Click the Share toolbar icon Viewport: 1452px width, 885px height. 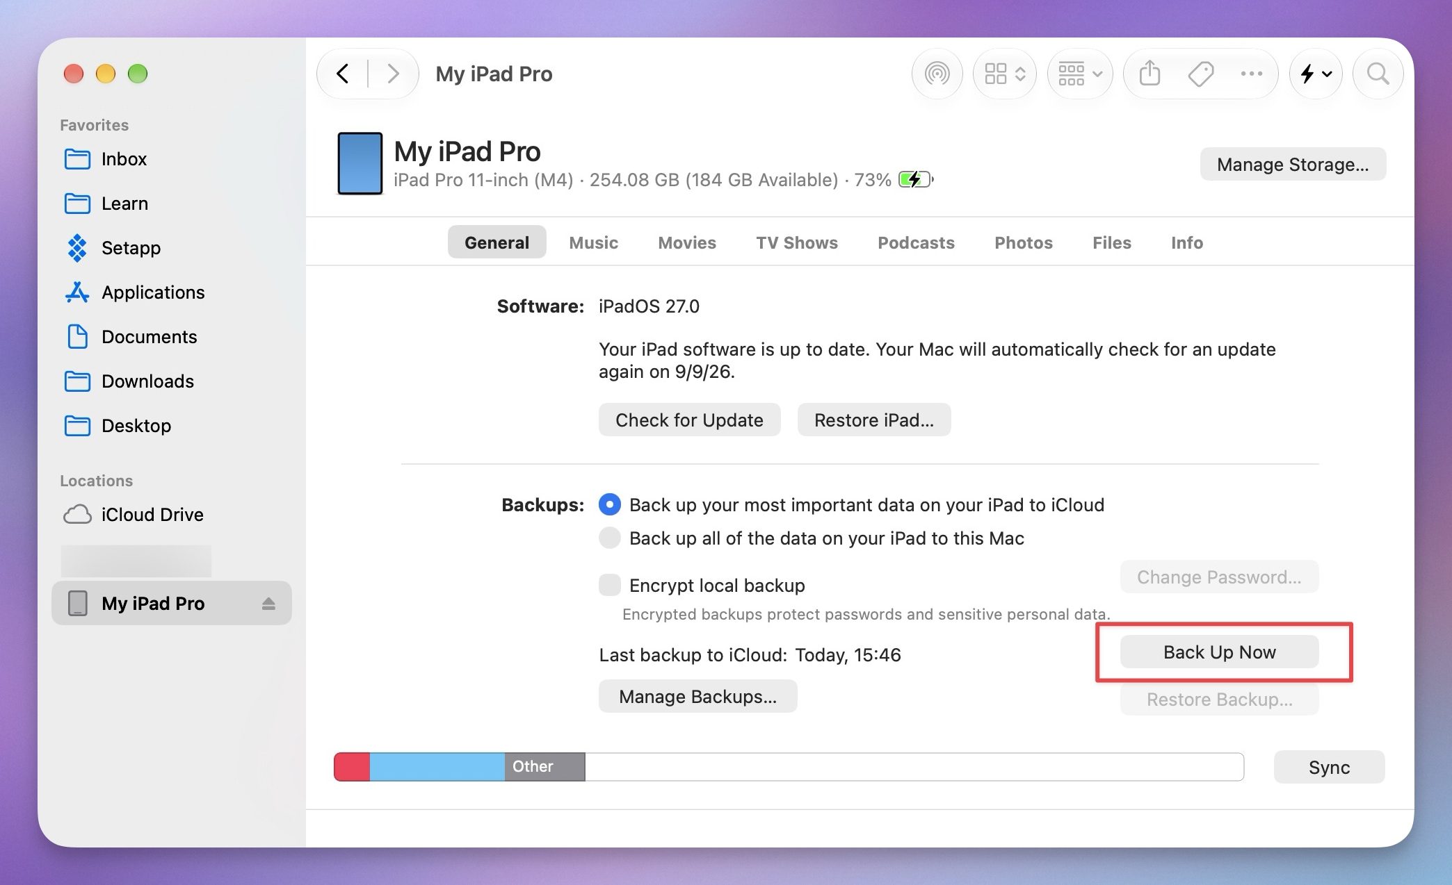tap(1149, 74)
